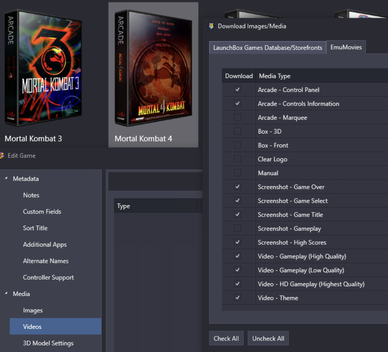Click the Manual row text
Screen dimensions: 388x352
268,173
